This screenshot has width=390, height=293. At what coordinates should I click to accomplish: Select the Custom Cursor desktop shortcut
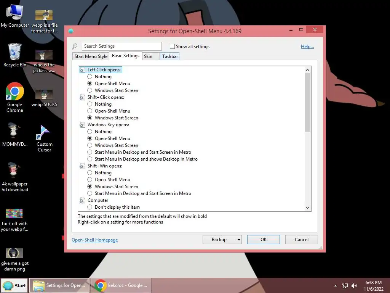pos(44,138)
